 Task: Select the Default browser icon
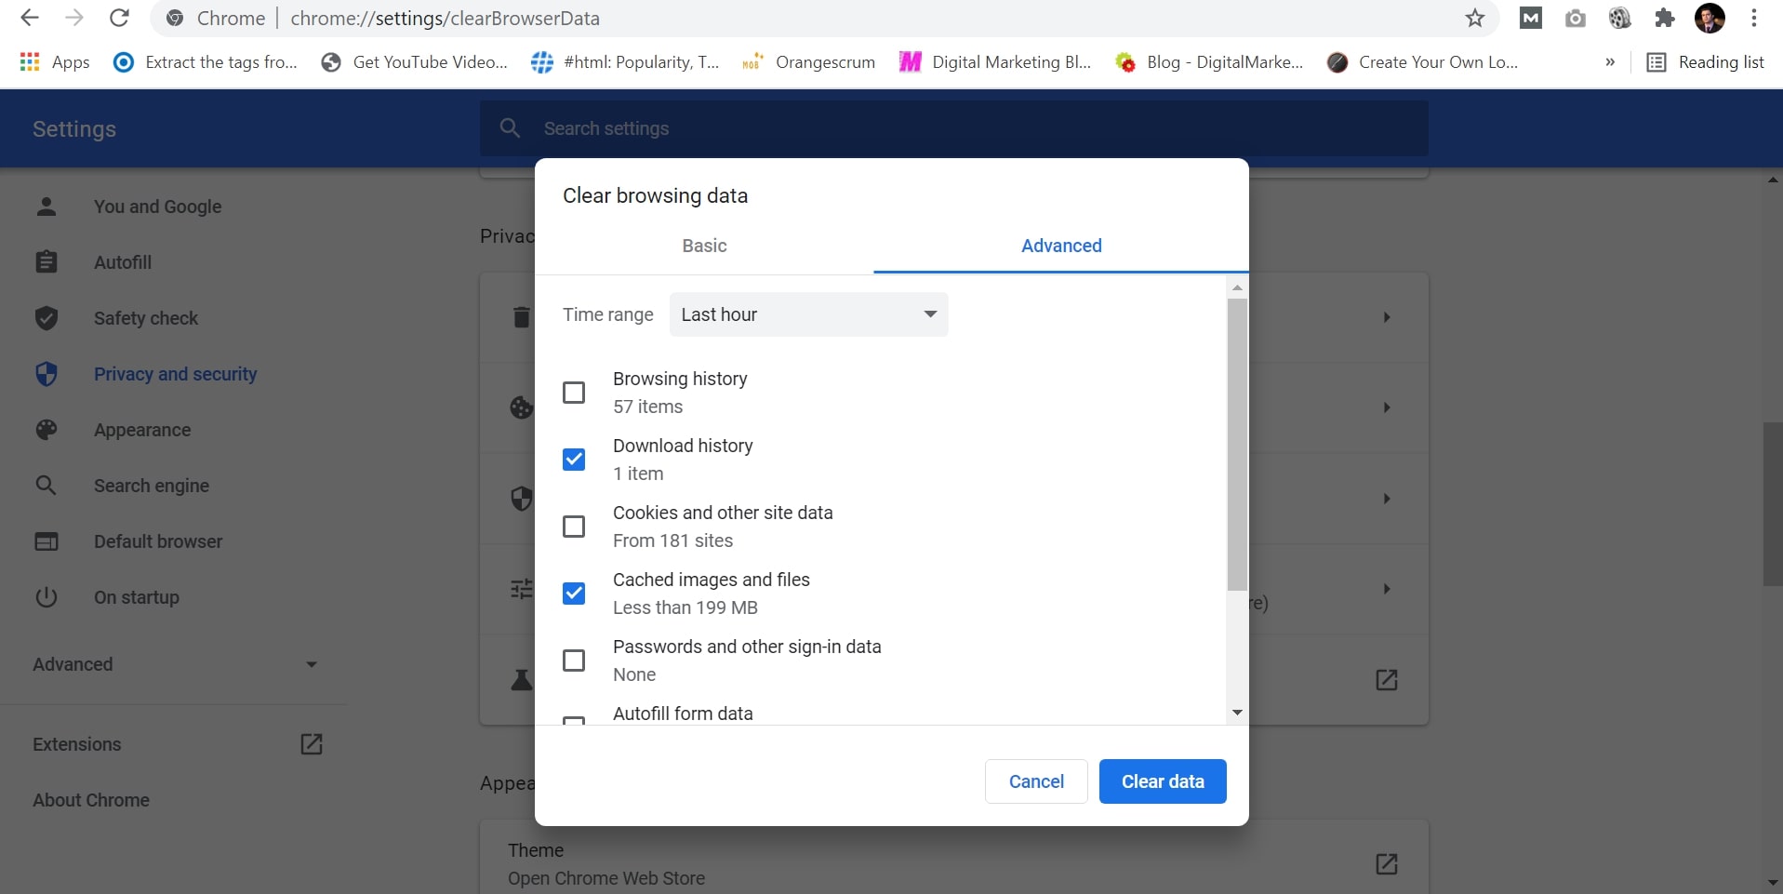coord(47,540)
